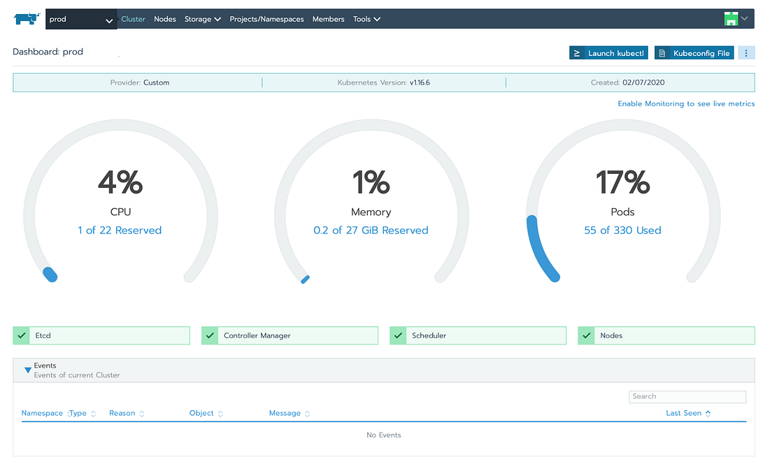Launch kubectl terminal
The image size is (772, 466).
click(608, 53)
